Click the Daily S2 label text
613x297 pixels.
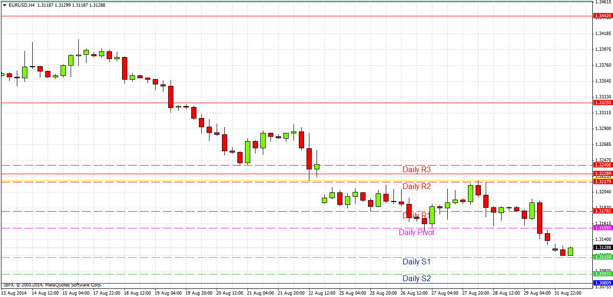click(x=416, y=278)
